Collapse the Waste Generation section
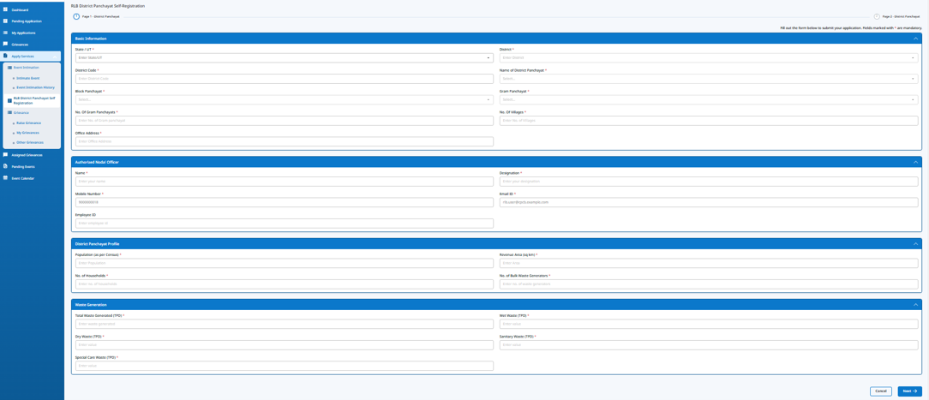 coord(915,305)
